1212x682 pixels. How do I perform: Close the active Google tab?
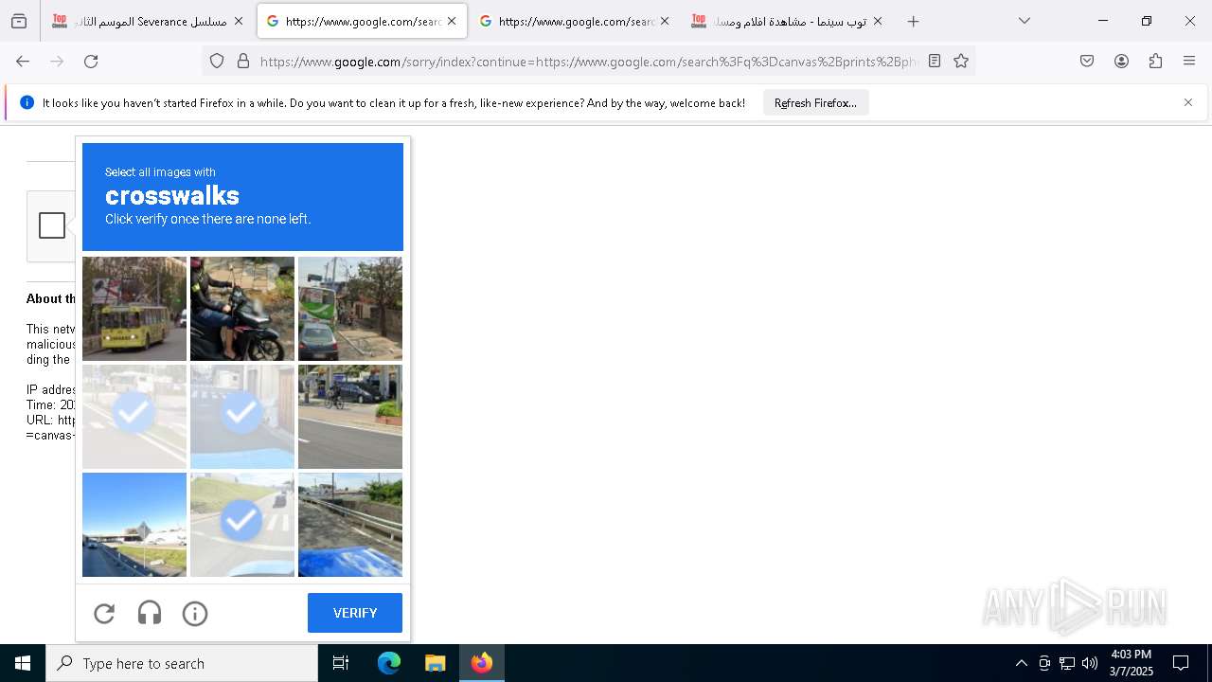[452, 21]
